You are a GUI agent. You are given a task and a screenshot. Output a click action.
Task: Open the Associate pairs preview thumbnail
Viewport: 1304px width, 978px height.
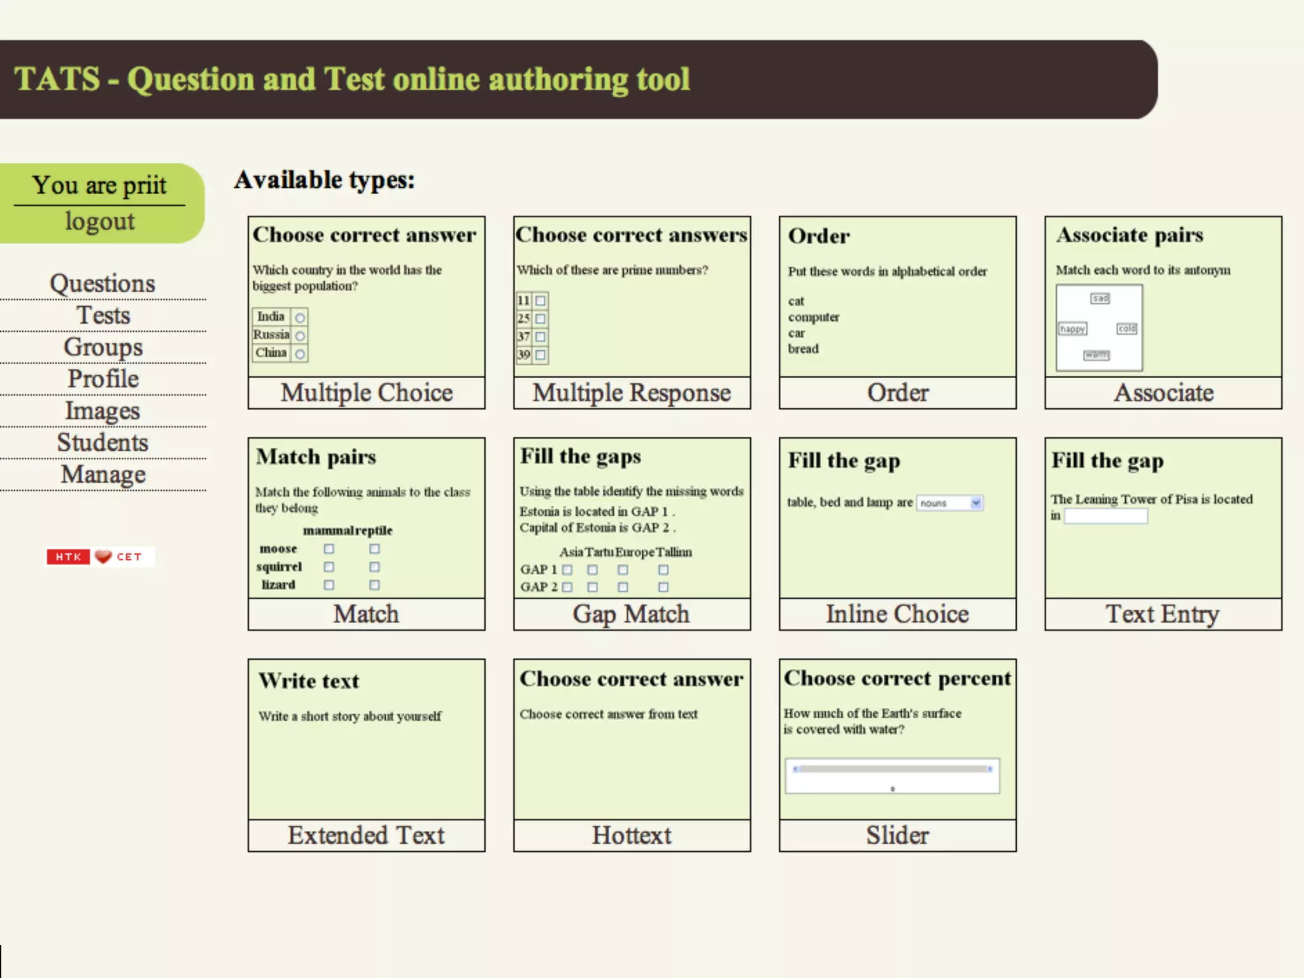click(1099, 328)
